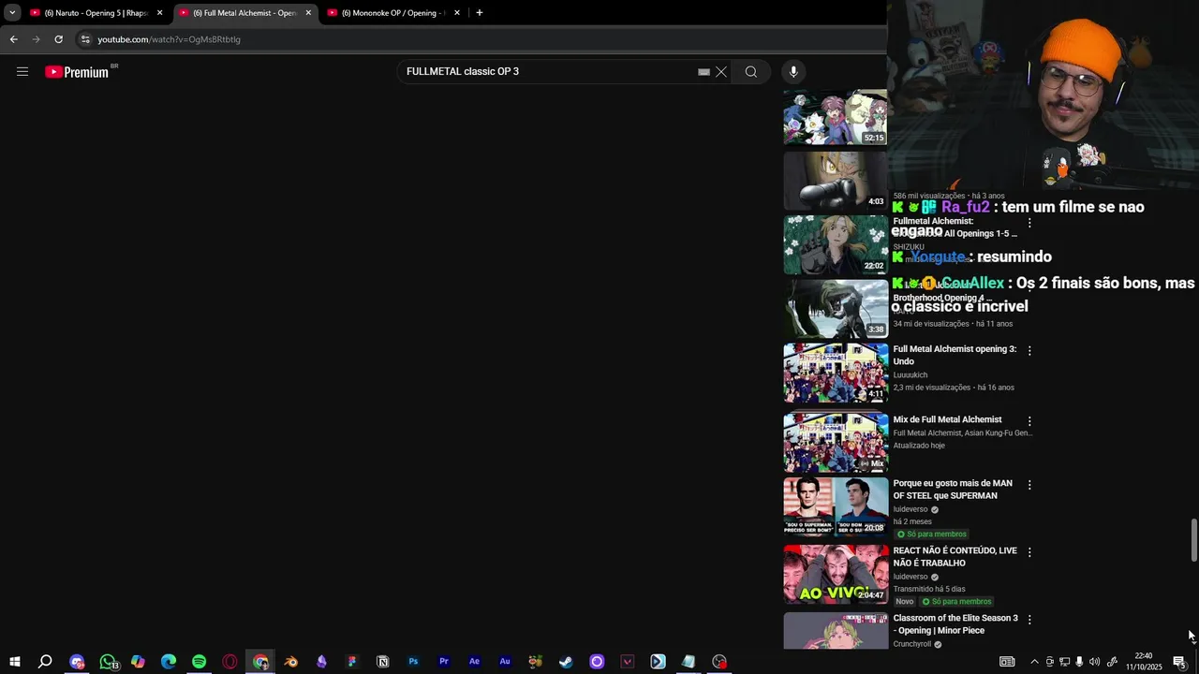This screenshot has height=674, width=1199.
Task: Open Windows taskbar search
Action: point(45,662)
